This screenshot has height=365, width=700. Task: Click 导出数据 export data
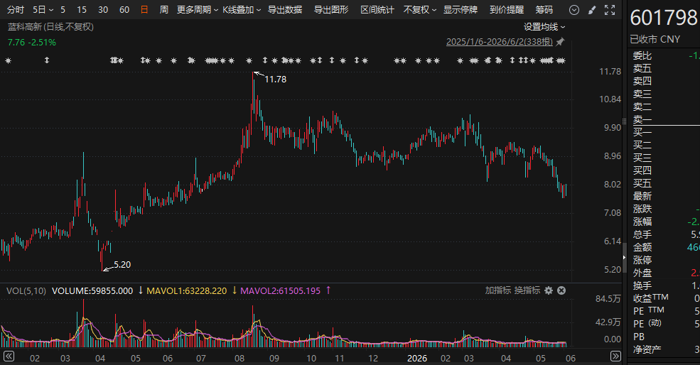285,10
